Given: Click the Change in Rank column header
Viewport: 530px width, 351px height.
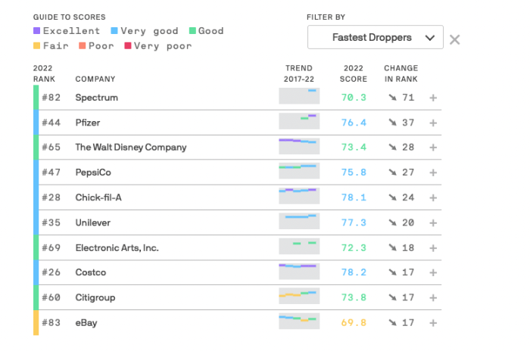Looking at the screenshot, I should 401,73.
